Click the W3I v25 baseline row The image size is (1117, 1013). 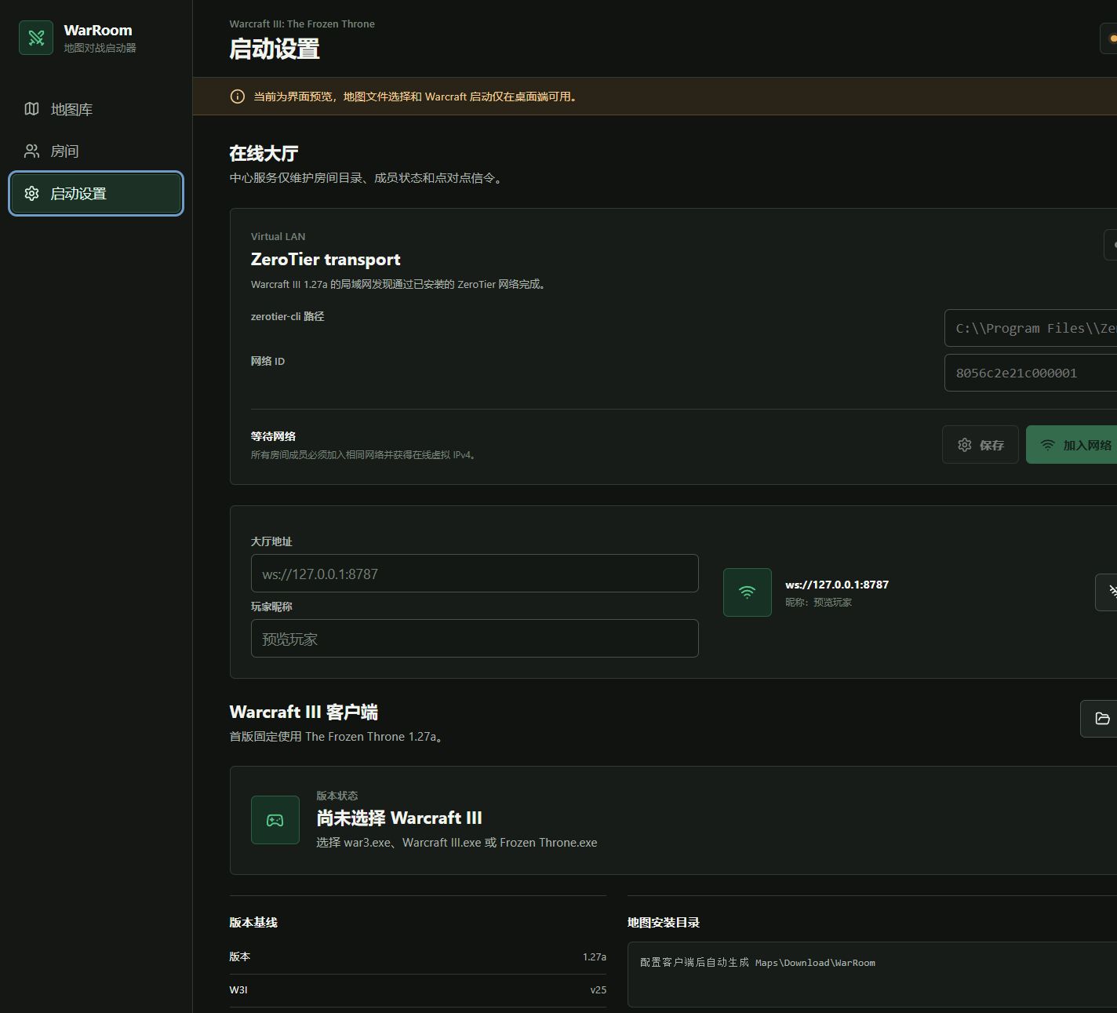[417, 990]
